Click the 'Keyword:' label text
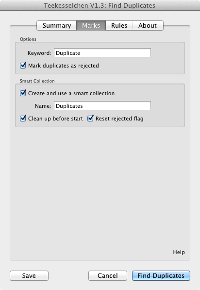Viewport: 200px width, 290px height. [39, 53]
